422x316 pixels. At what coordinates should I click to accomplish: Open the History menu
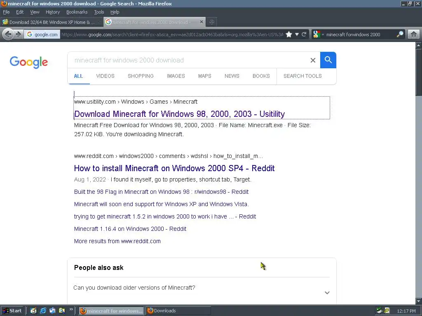click(52, 12)
